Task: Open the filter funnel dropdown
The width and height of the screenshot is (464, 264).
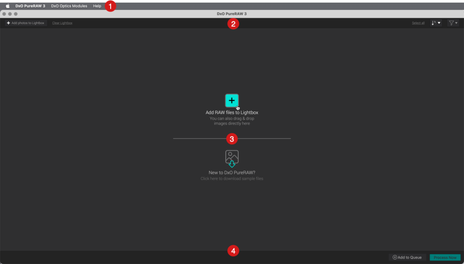Action: click(453, 23)
